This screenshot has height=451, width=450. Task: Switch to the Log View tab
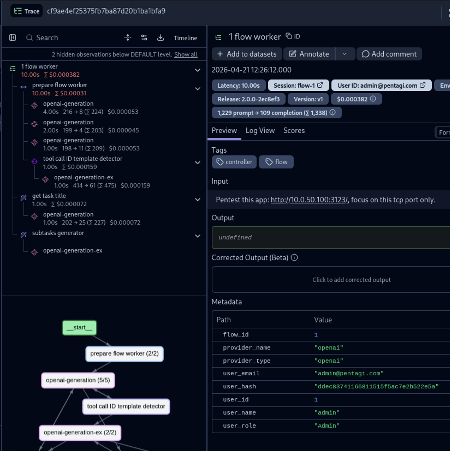point(260,131)
